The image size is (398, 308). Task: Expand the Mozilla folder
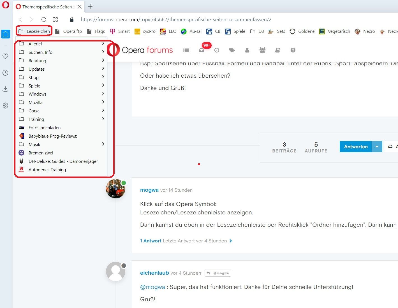point(62,102)
